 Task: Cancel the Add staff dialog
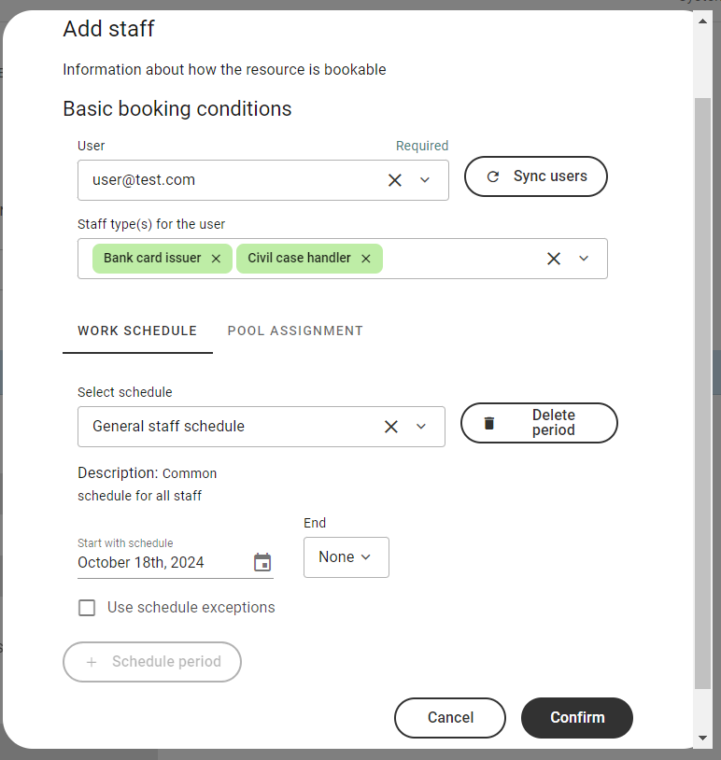click(x=450, y=718)
